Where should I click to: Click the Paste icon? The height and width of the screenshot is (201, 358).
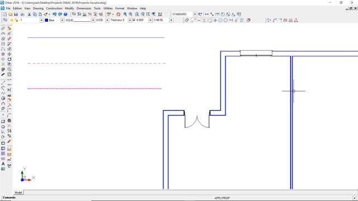(x=40, y=15)
